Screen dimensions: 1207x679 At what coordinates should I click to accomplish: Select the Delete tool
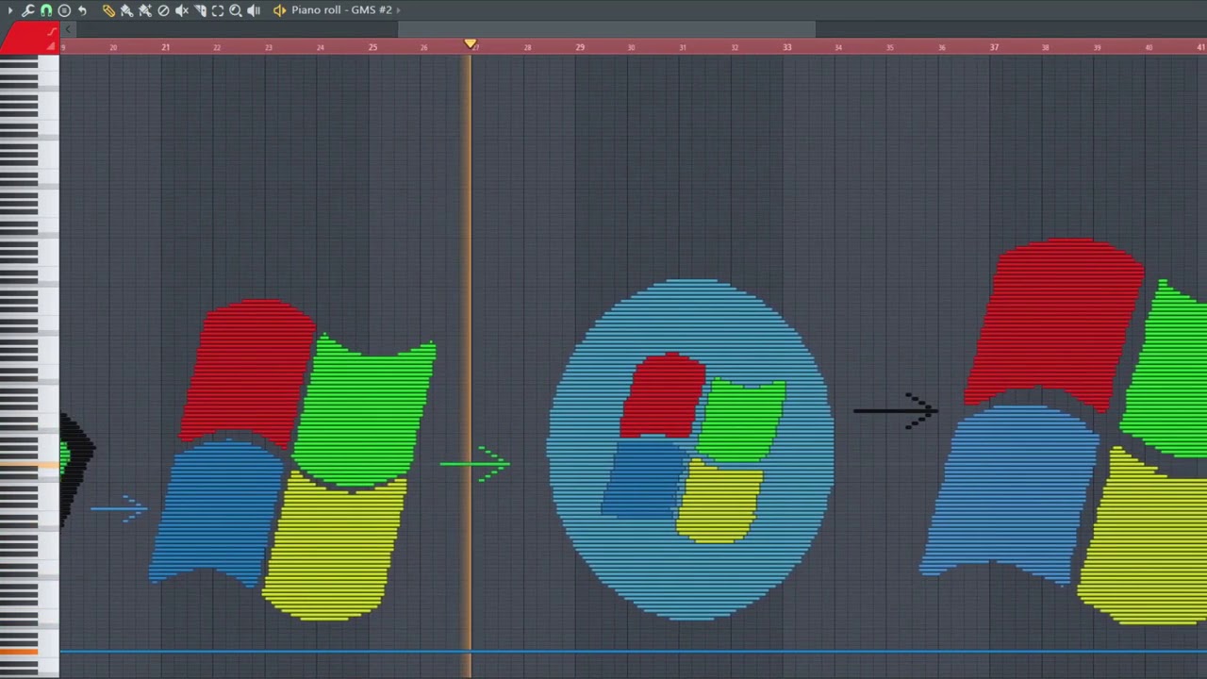pyautogui.click(x=163, y=10)
